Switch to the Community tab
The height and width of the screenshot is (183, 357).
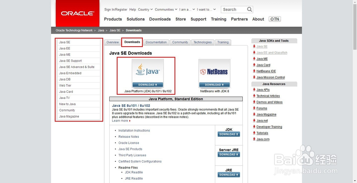click(180, 42)
